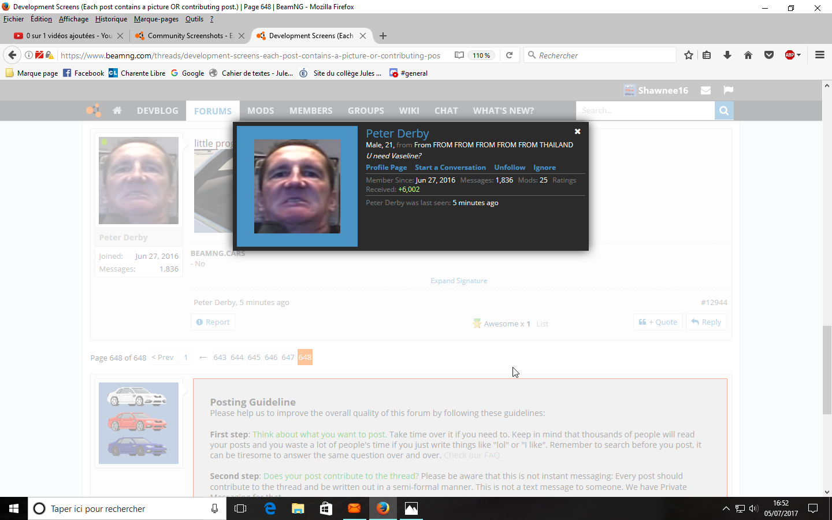Viewport: 832px width, 520px height.
Task: Open the Firefox downloads arrow icon
Action: coord(727,55)
